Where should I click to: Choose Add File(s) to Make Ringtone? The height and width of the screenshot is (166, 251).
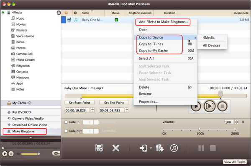163,22
